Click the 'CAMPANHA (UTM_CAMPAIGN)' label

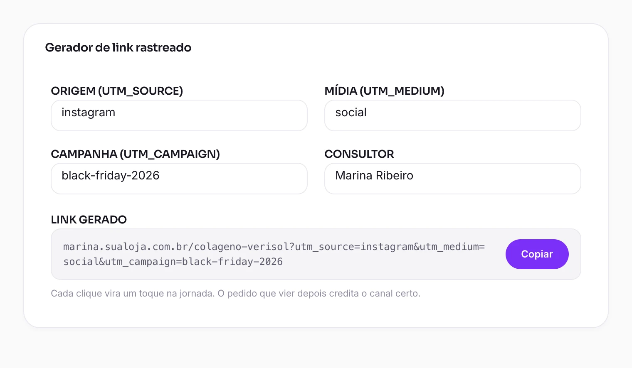tap(135, 154)
